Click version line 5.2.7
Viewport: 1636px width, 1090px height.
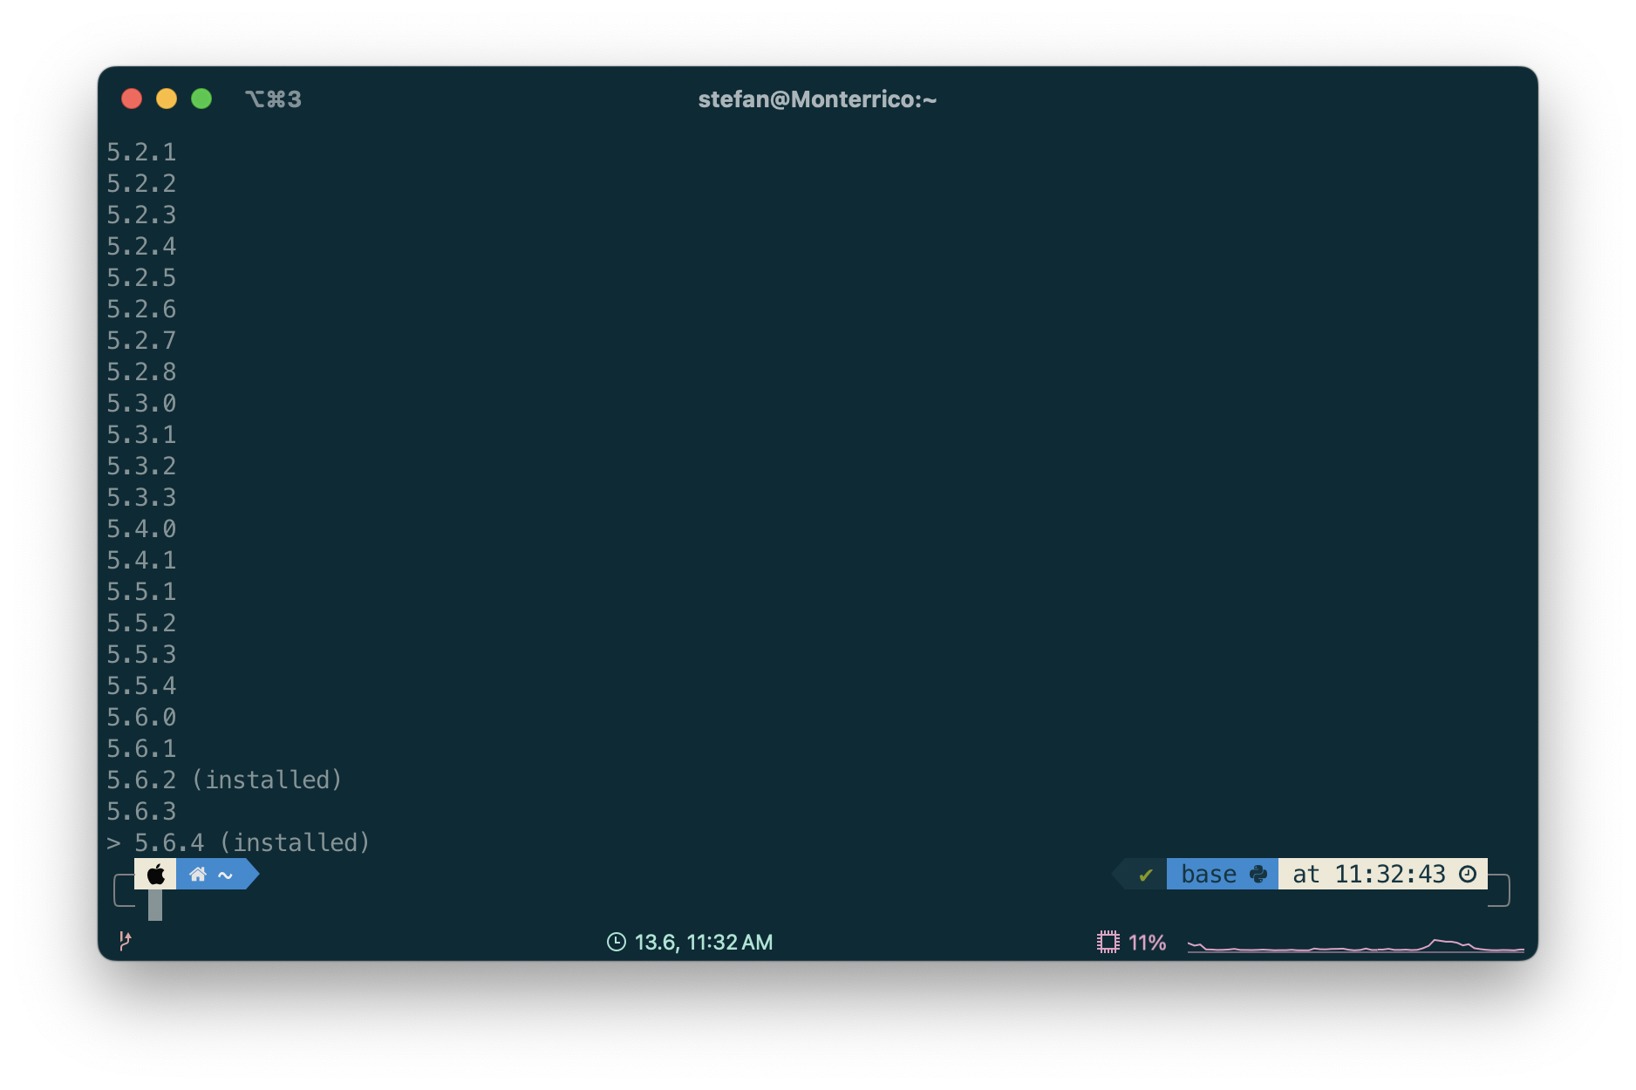pyautogui.click(x=141, y=341)
